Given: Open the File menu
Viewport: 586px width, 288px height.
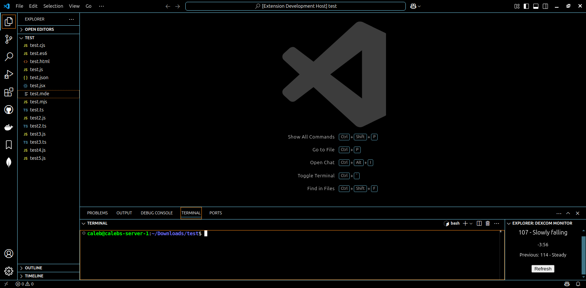Looking at the screenshot, I should (19, 6).
